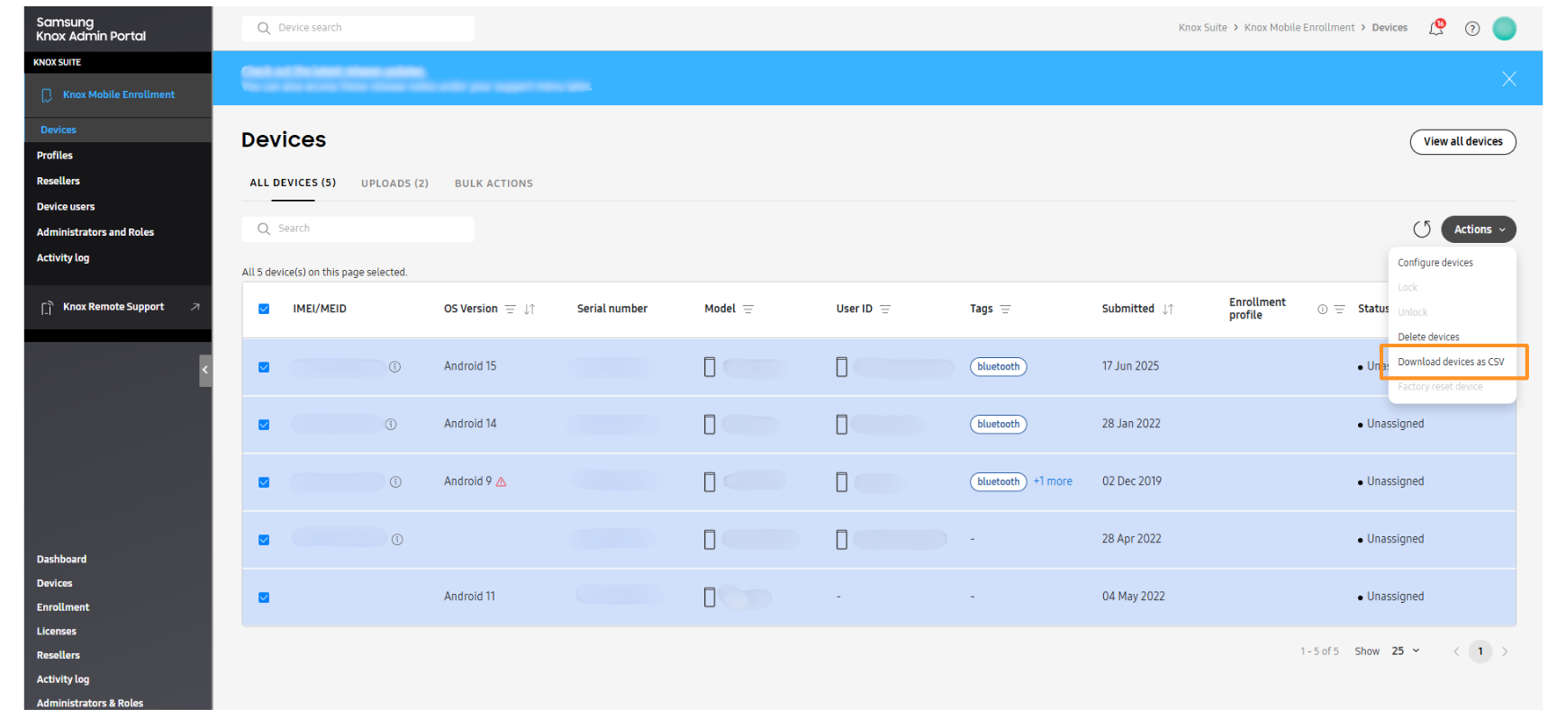
Task: Click the help question mark icon
Action: 1472,29
